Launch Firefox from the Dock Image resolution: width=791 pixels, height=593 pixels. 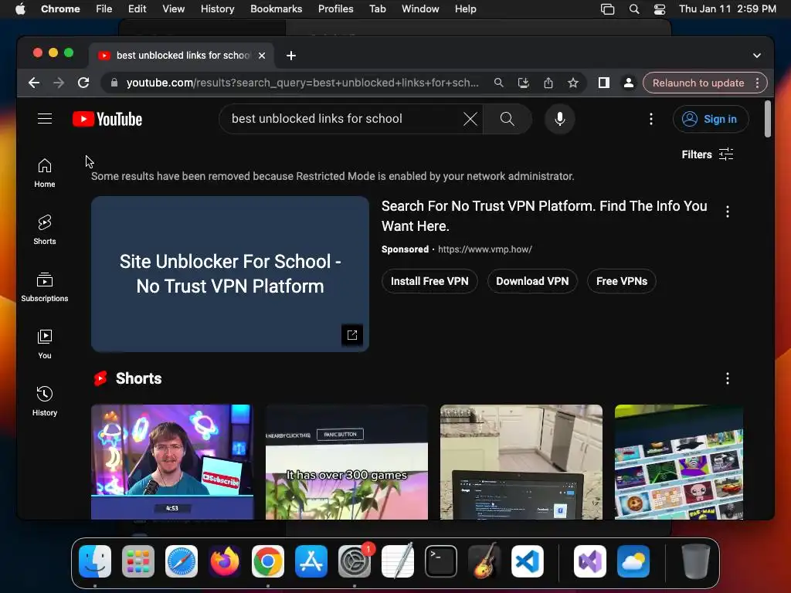225,561
